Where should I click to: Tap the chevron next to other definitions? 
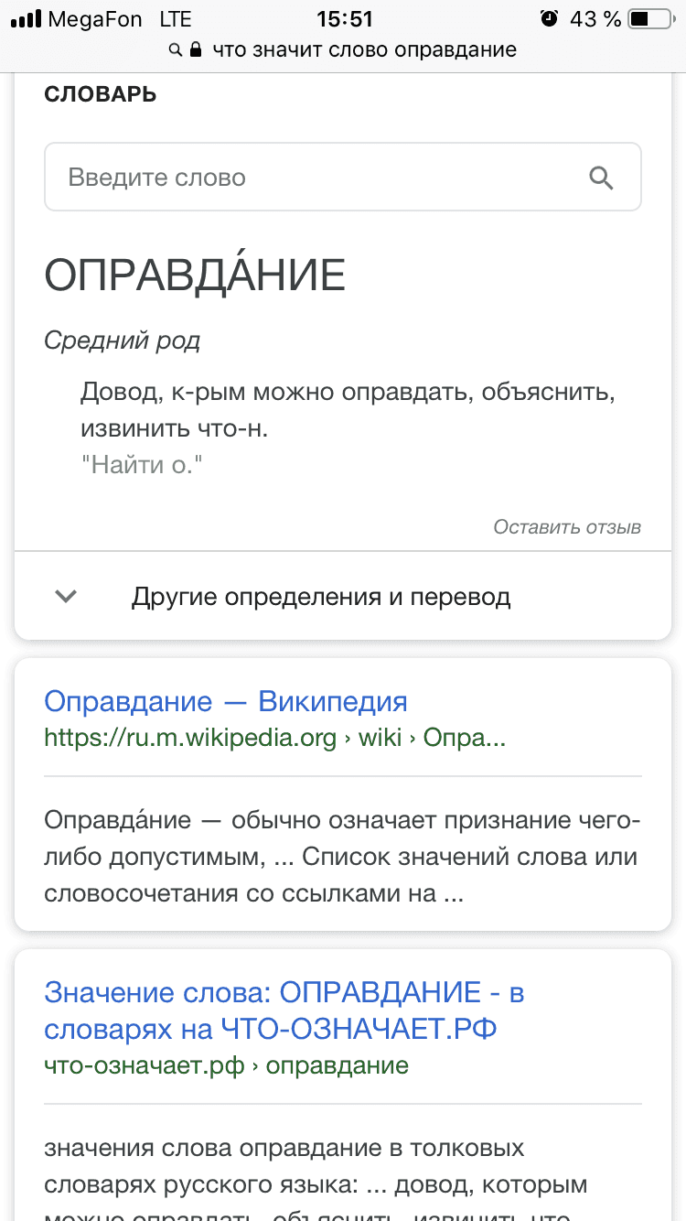point(65,595)
